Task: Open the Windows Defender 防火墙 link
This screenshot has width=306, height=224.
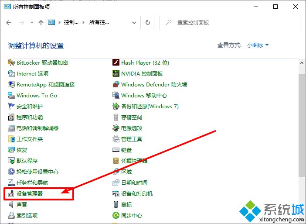Action: point(154,84)
